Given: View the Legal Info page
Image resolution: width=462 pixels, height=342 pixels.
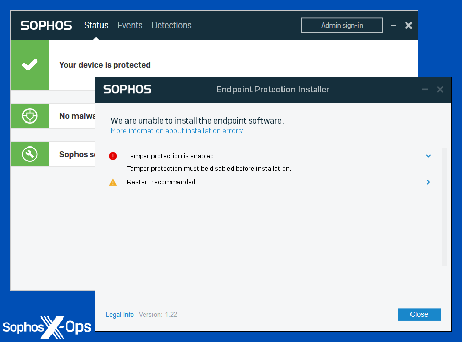Looking at the screenshot, I should pyautogui.click(x=119, y=314).
